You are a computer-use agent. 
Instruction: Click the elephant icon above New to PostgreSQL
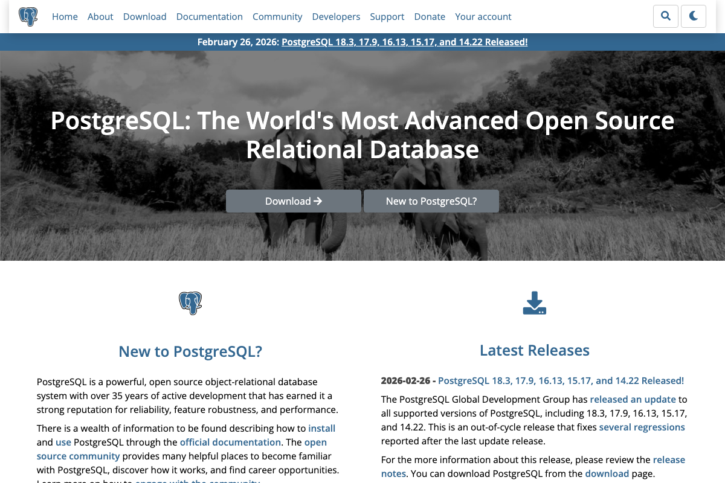(190, 303)
